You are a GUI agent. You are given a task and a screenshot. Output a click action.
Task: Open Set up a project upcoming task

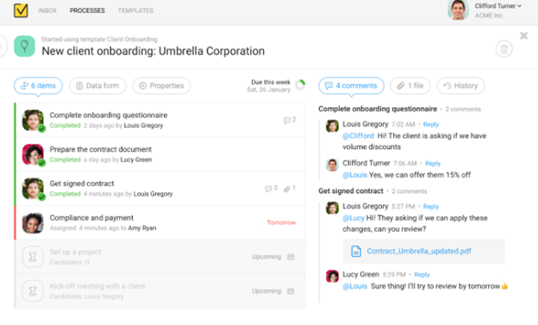click(x=160, y=257)
